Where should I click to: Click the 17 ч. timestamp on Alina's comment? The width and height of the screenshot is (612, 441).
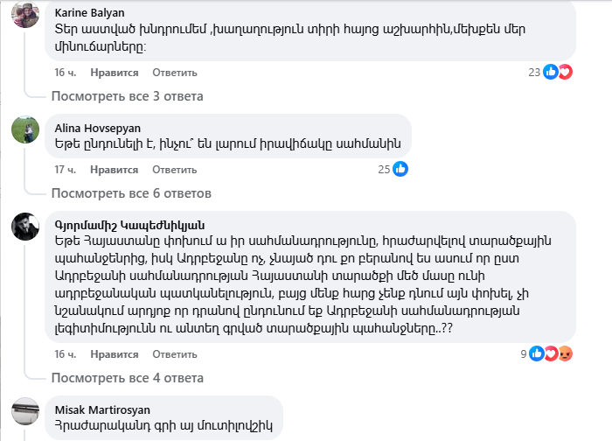tap(66, 169)
